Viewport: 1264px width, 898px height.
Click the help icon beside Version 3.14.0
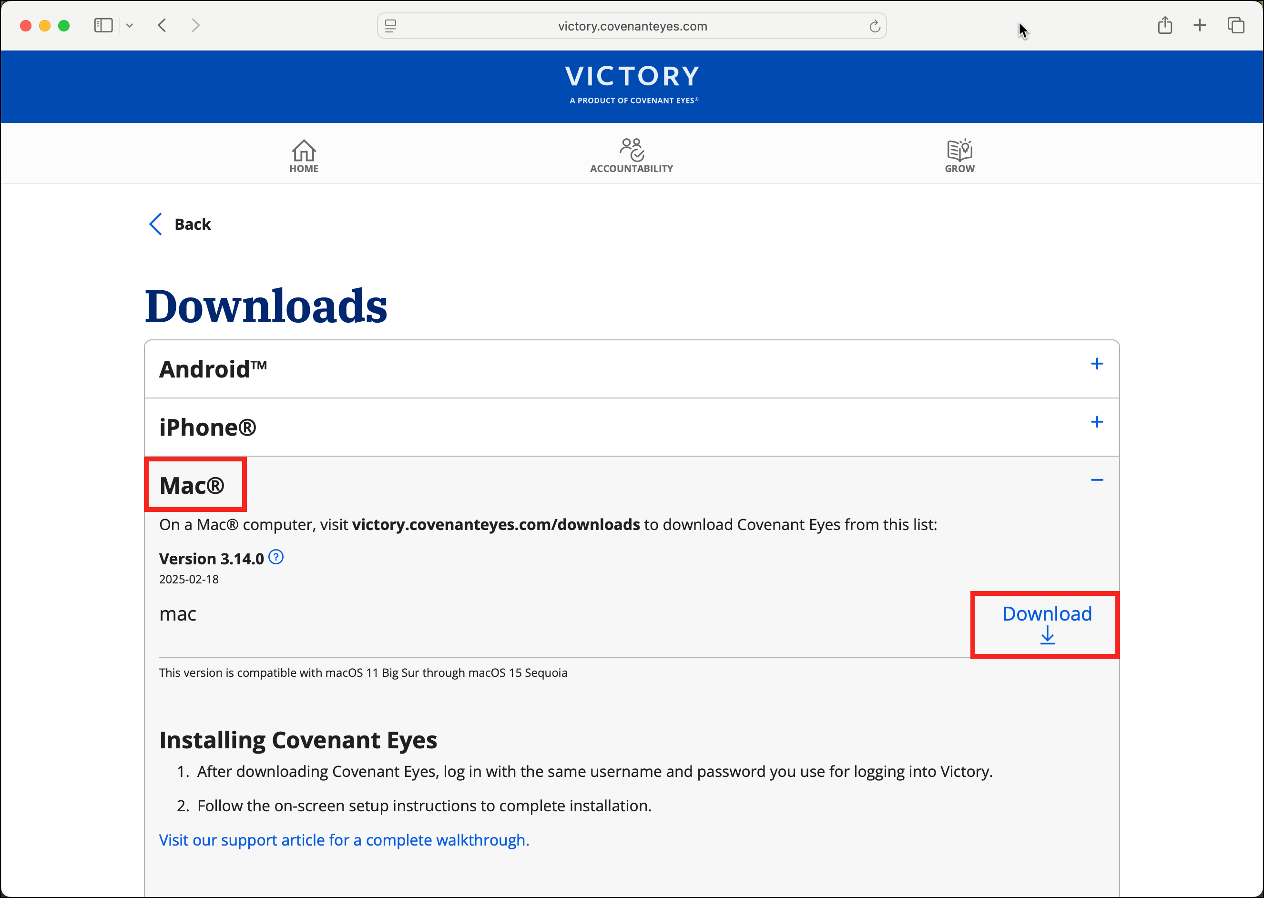click(276, 557)
